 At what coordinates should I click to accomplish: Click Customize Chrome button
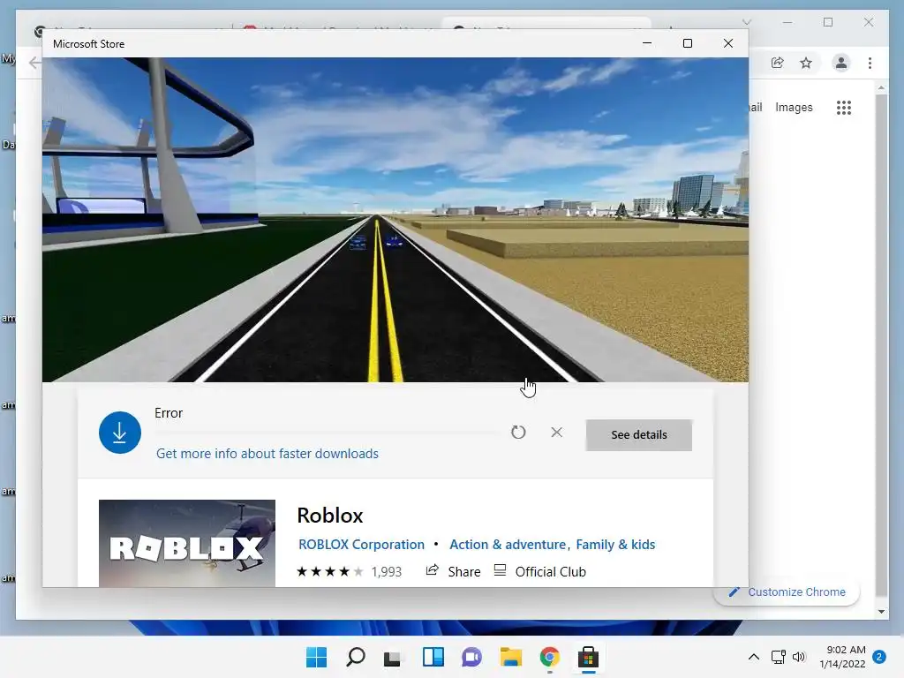point(787,592)
